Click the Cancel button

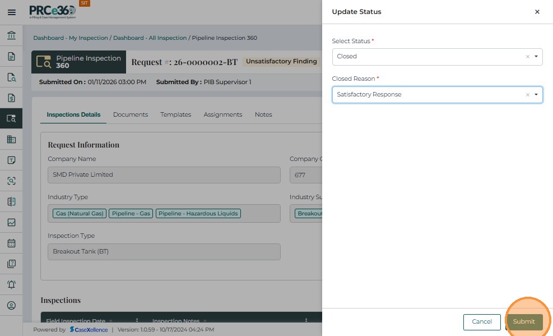[x=482, y=322]
